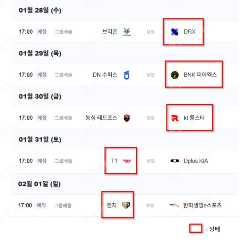Image resolution: width=250 pixels, height=244 pixels.
Task: Click the Dplus KIA logo
Action: 175,161
